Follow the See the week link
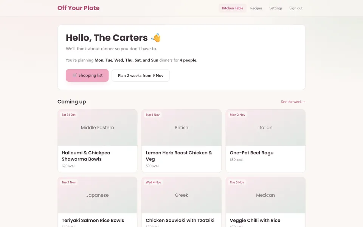Image resolution: width=363 pixels, height=227 pixels. click(x=293, y=102)
